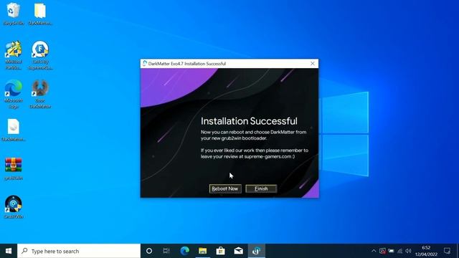Launch Microsoft Edge from the taskbar

click(185, 251)
